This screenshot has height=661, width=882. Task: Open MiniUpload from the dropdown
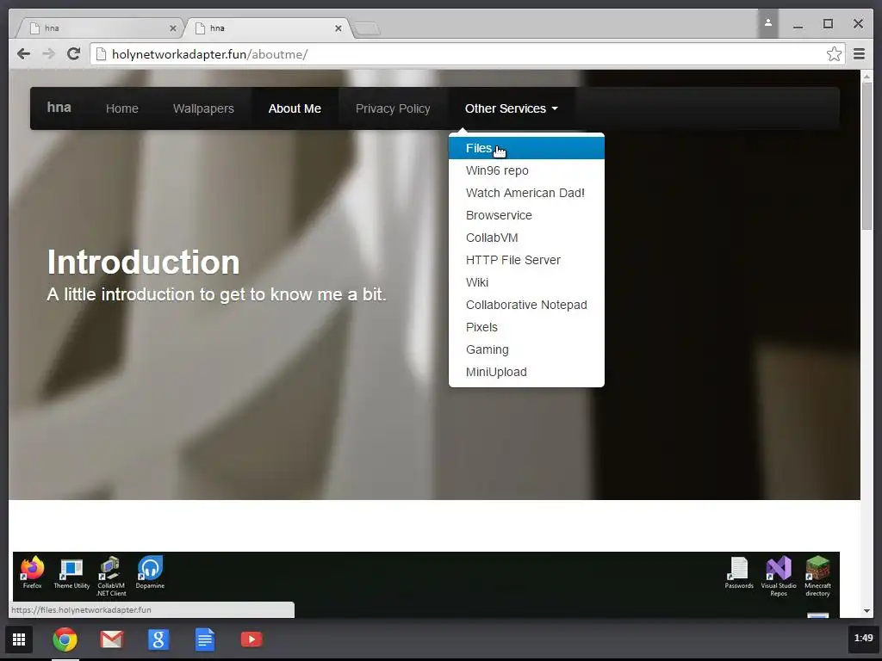coord(526,372)
